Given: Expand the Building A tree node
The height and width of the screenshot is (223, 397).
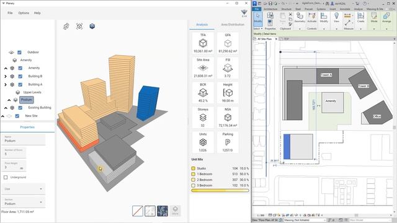Looking at the screenshot, I should click(6, 84).
